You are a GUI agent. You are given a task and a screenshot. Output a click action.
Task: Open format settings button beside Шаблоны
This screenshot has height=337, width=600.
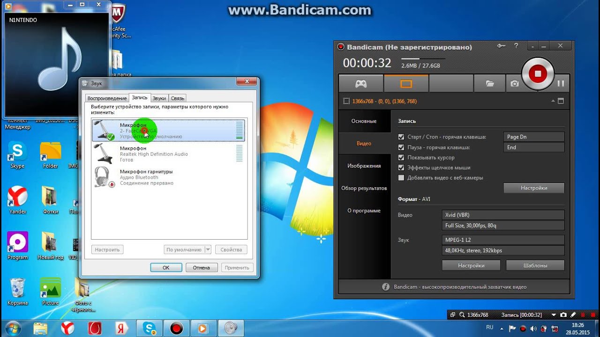coord(471,265)
